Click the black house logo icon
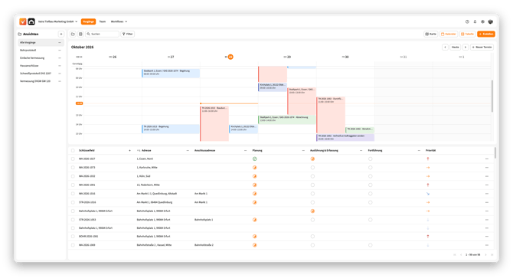 pos(31,21)
